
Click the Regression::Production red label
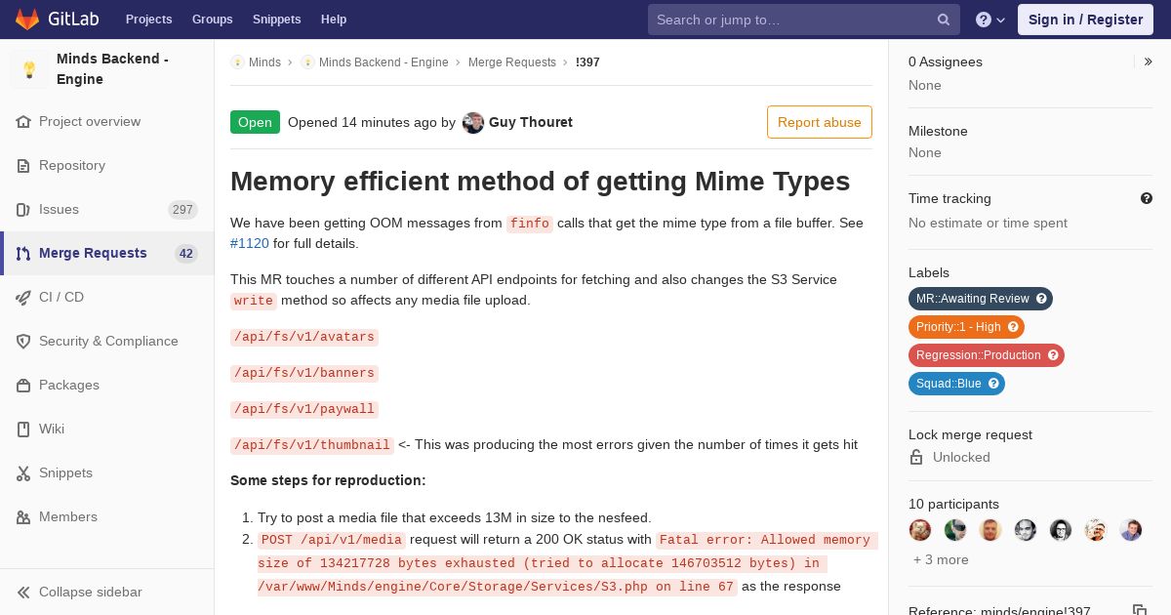tap(986, 355)
